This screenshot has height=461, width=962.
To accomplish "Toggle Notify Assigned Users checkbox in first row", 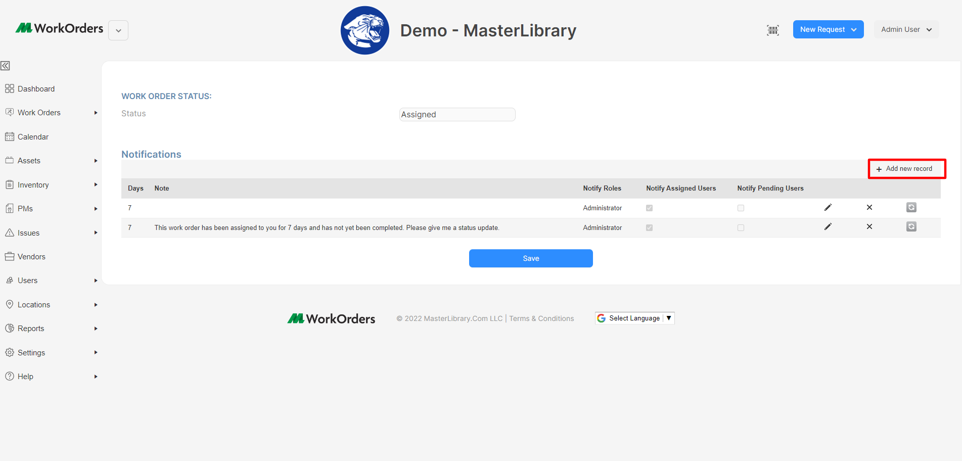I will click(650, 208).
